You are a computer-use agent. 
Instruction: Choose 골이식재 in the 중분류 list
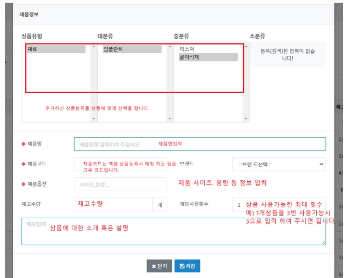(208, 57)
